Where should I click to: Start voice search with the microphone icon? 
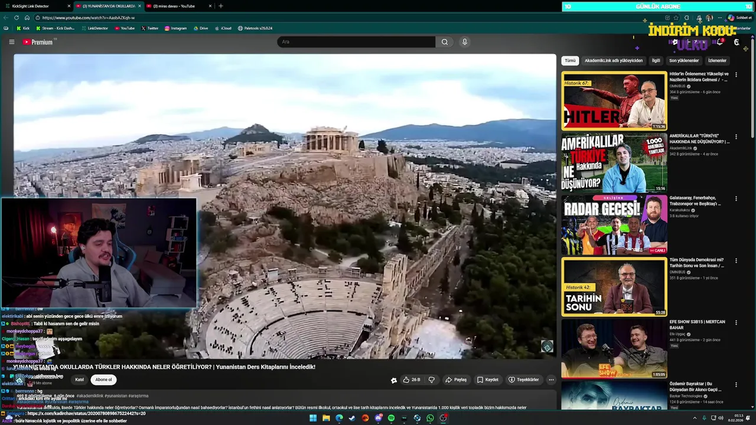click(465, 42)
